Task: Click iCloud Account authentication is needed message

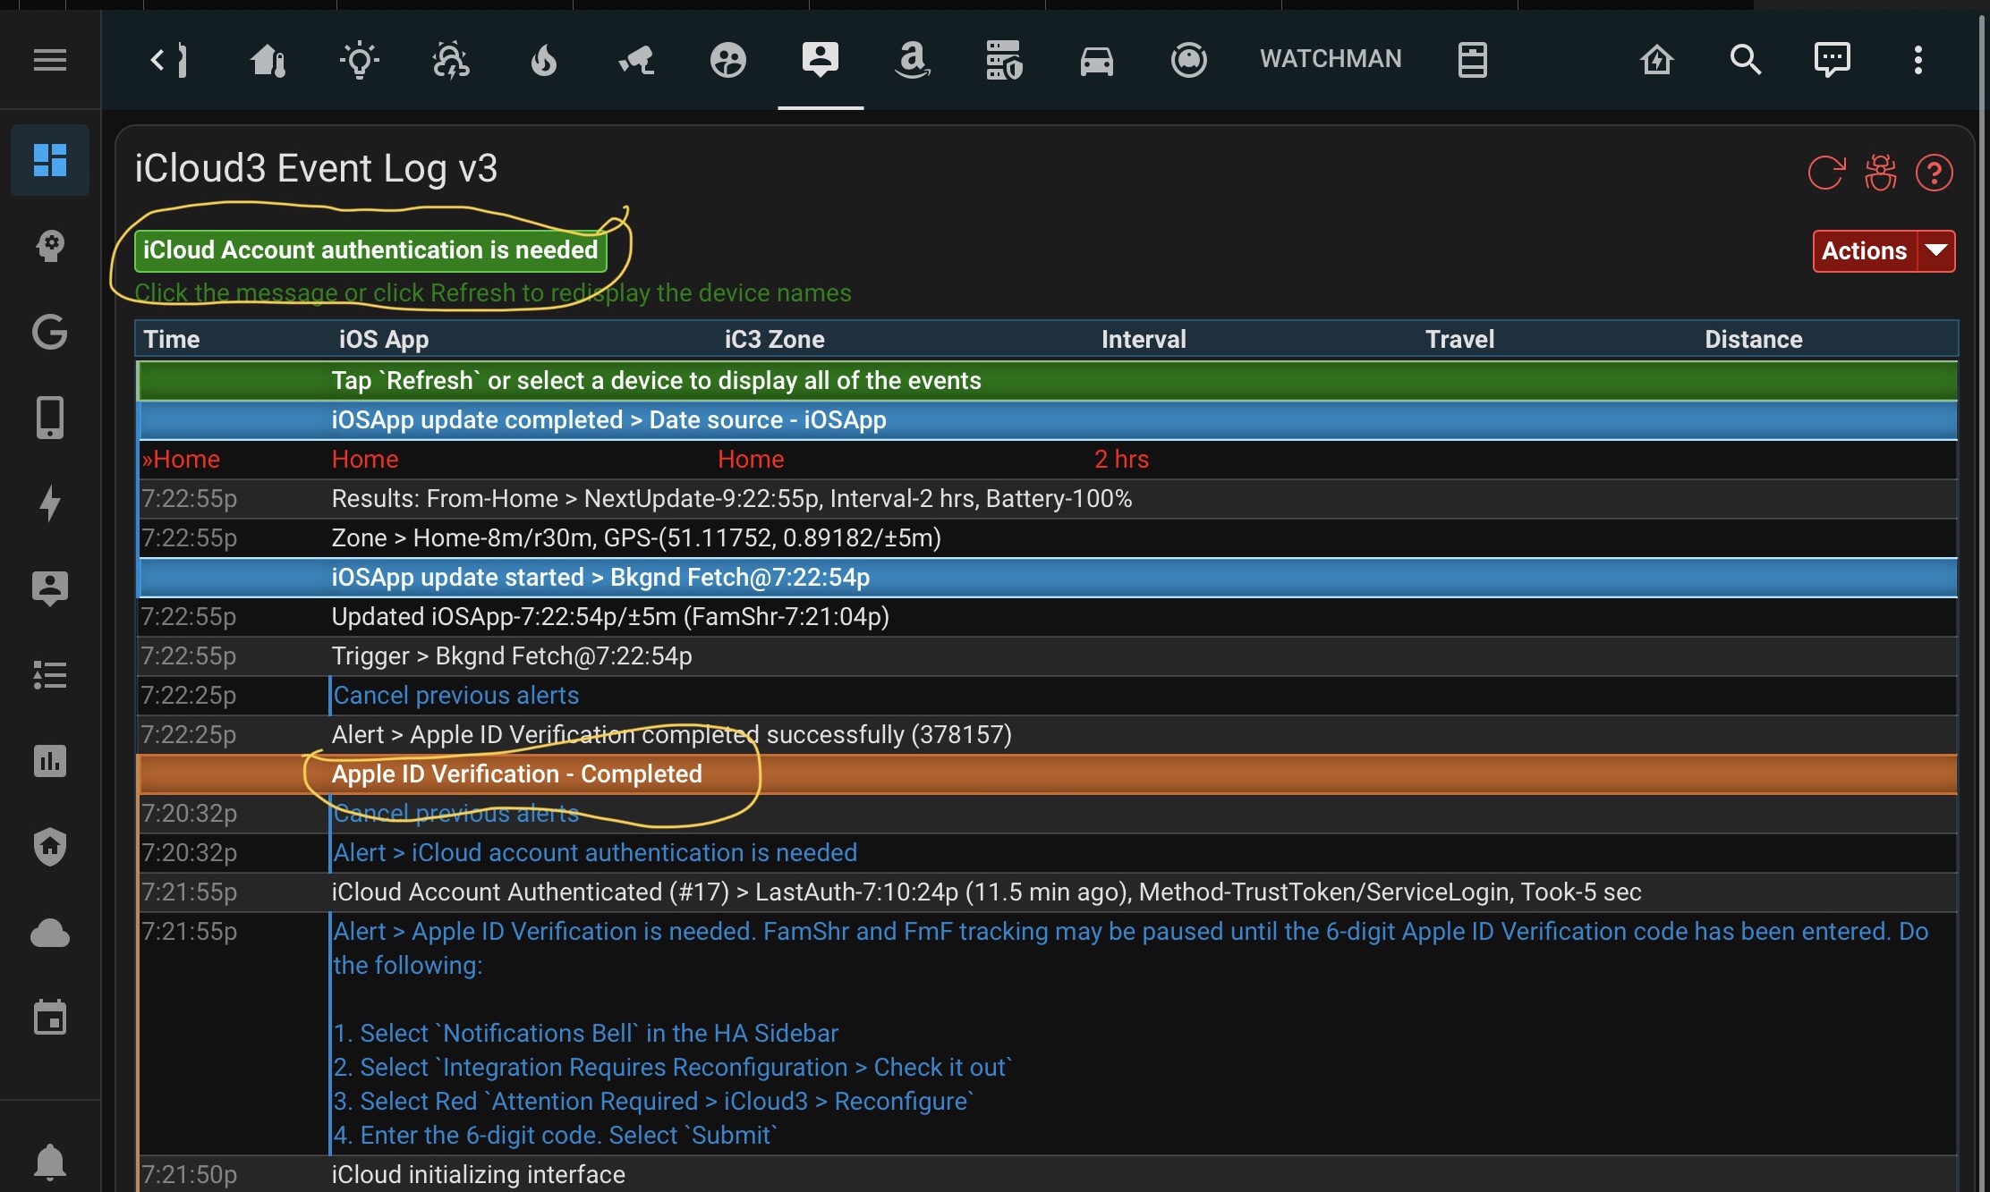Action: click(x=370, y=250)
